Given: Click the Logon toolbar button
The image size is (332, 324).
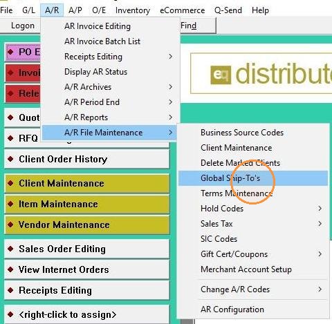Looking at the screenshot, I should coord(23,26).
